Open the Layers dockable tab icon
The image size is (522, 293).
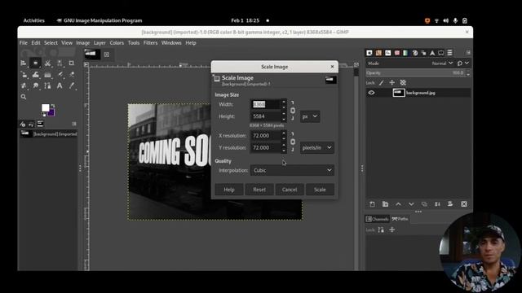point(449,53)
